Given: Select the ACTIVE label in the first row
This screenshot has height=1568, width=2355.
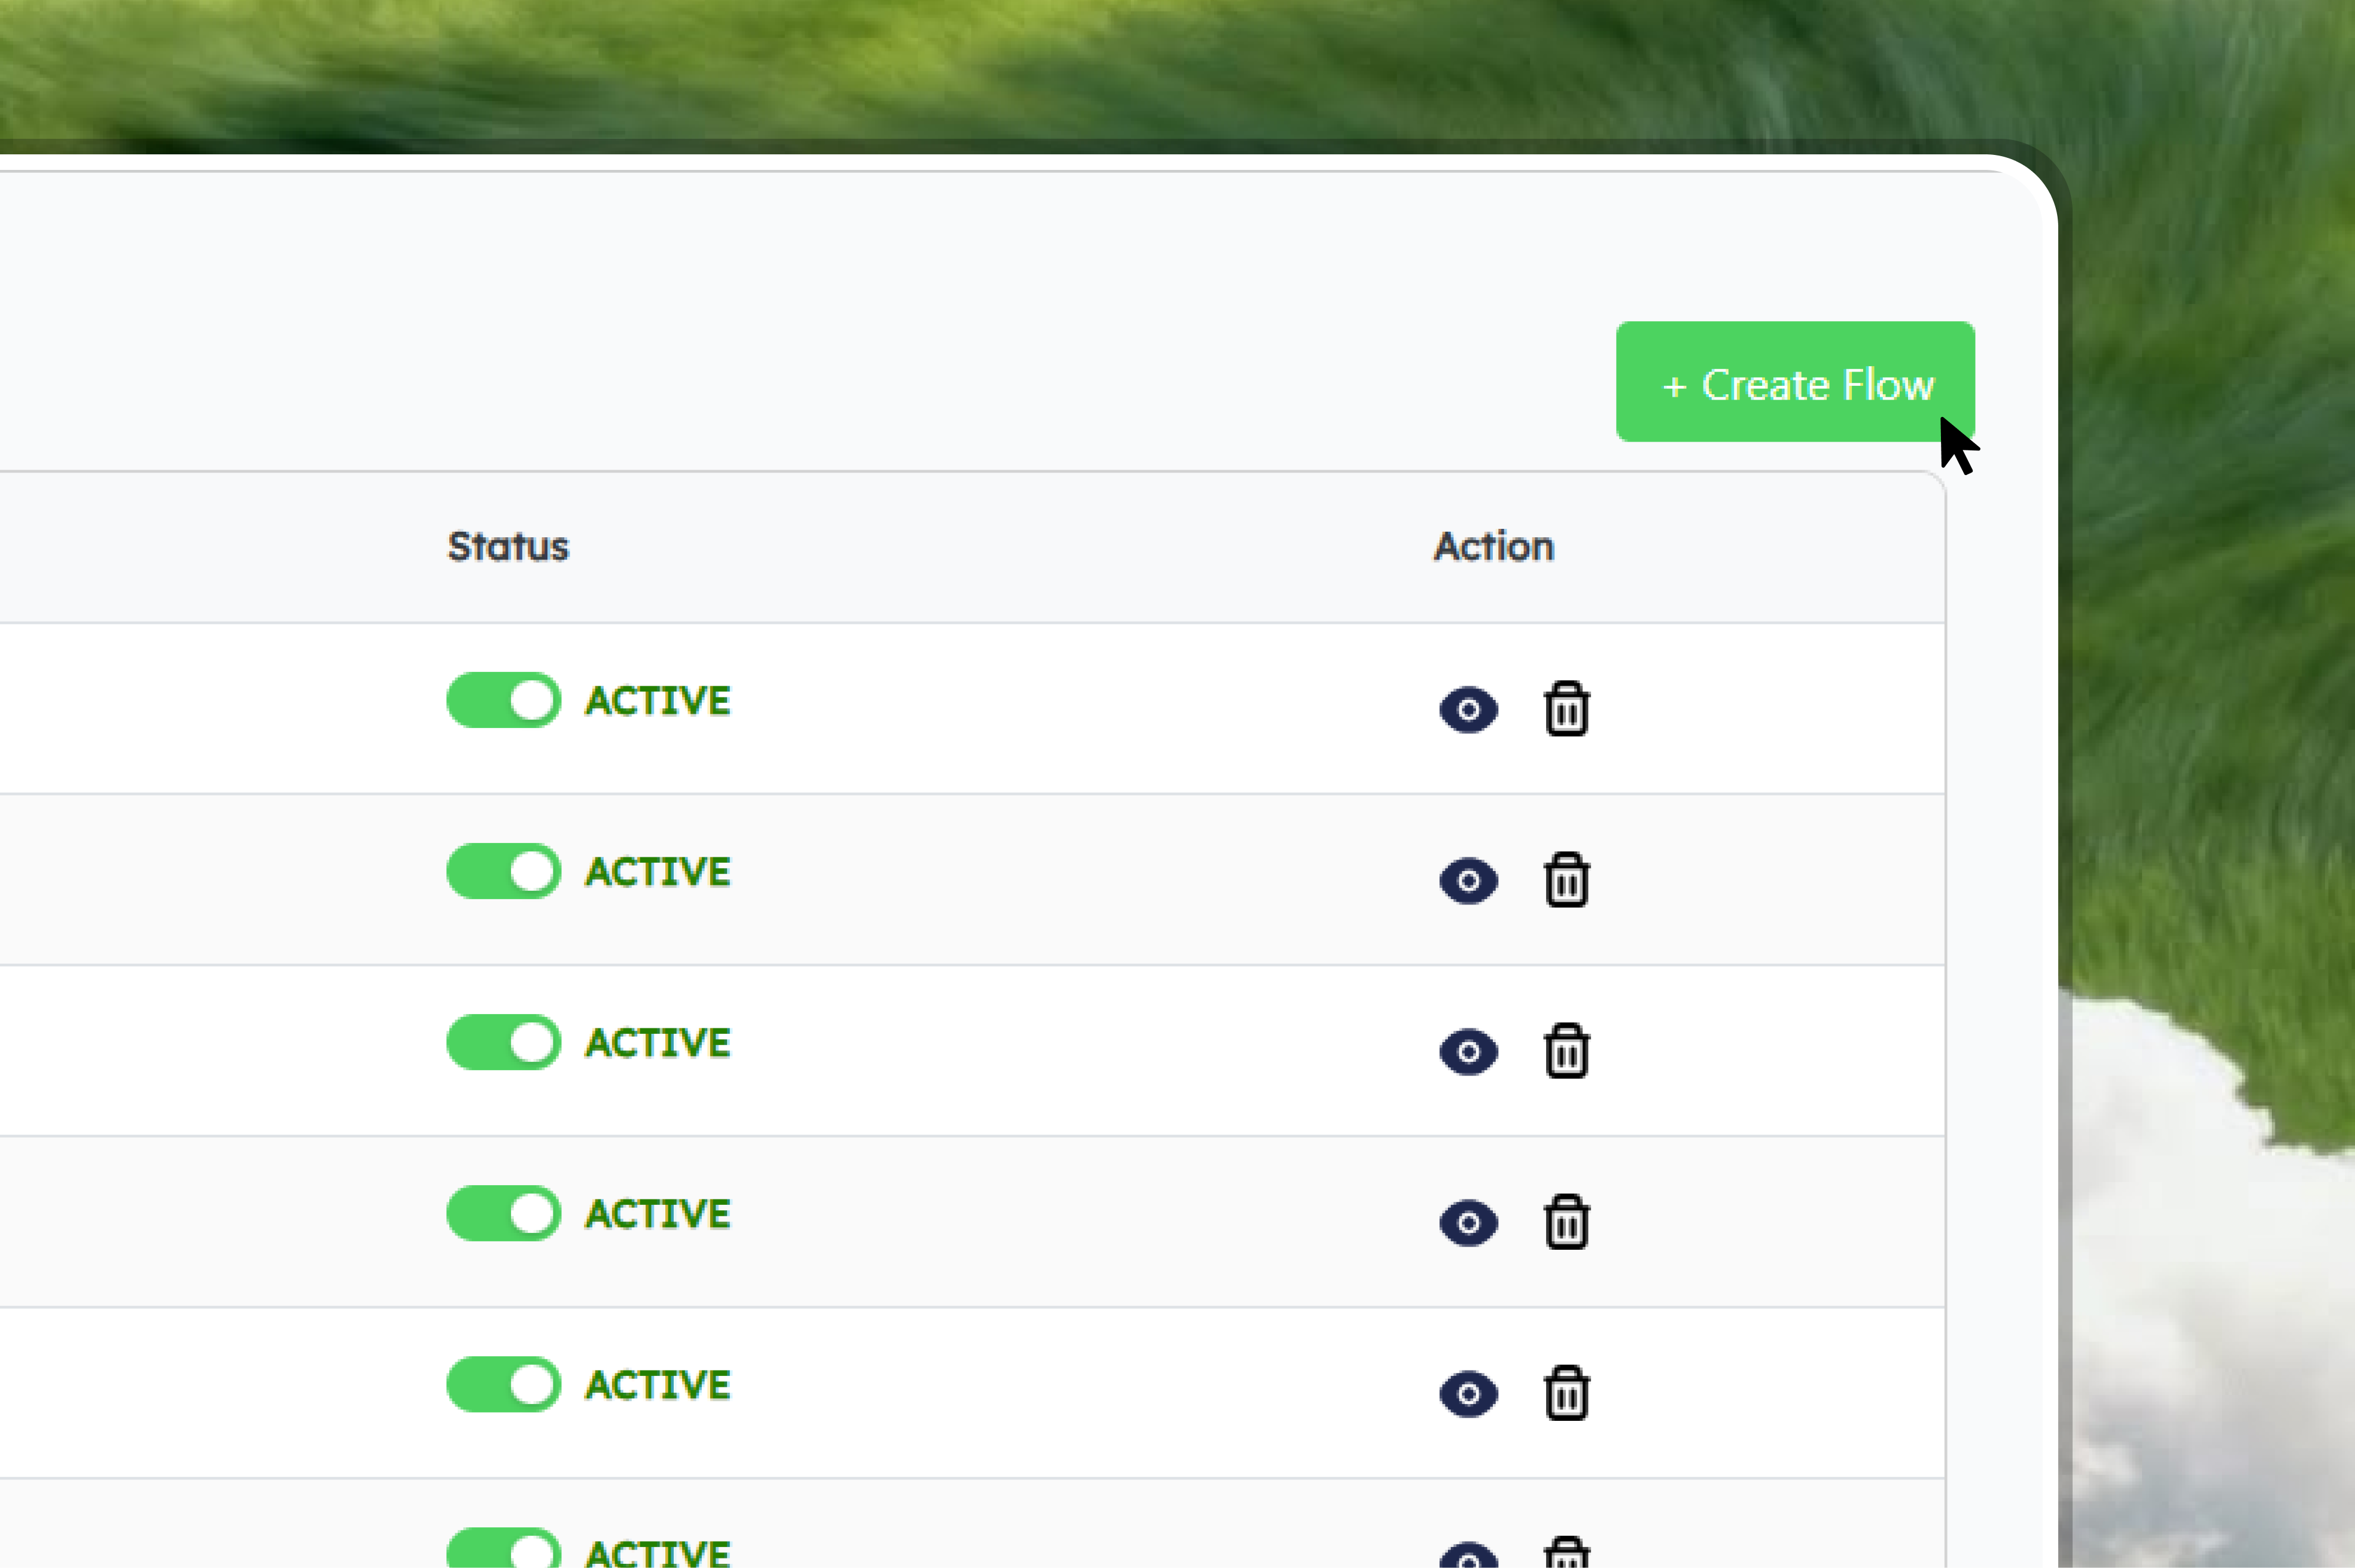Looking at the screenshot, I should (658, 701).
